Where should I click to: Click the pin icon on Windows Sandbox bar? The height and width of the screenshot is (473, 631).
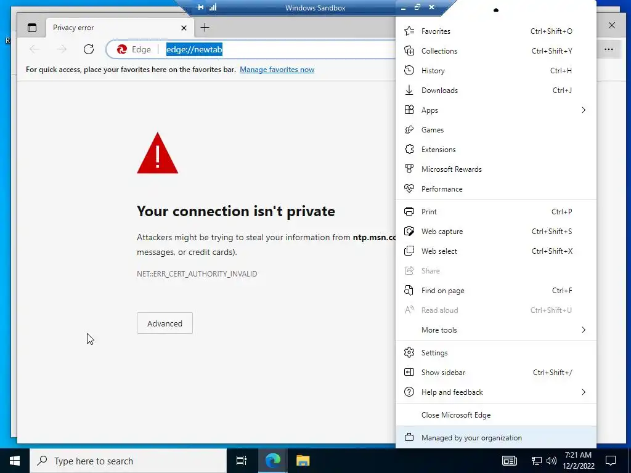tap(200, 7)
